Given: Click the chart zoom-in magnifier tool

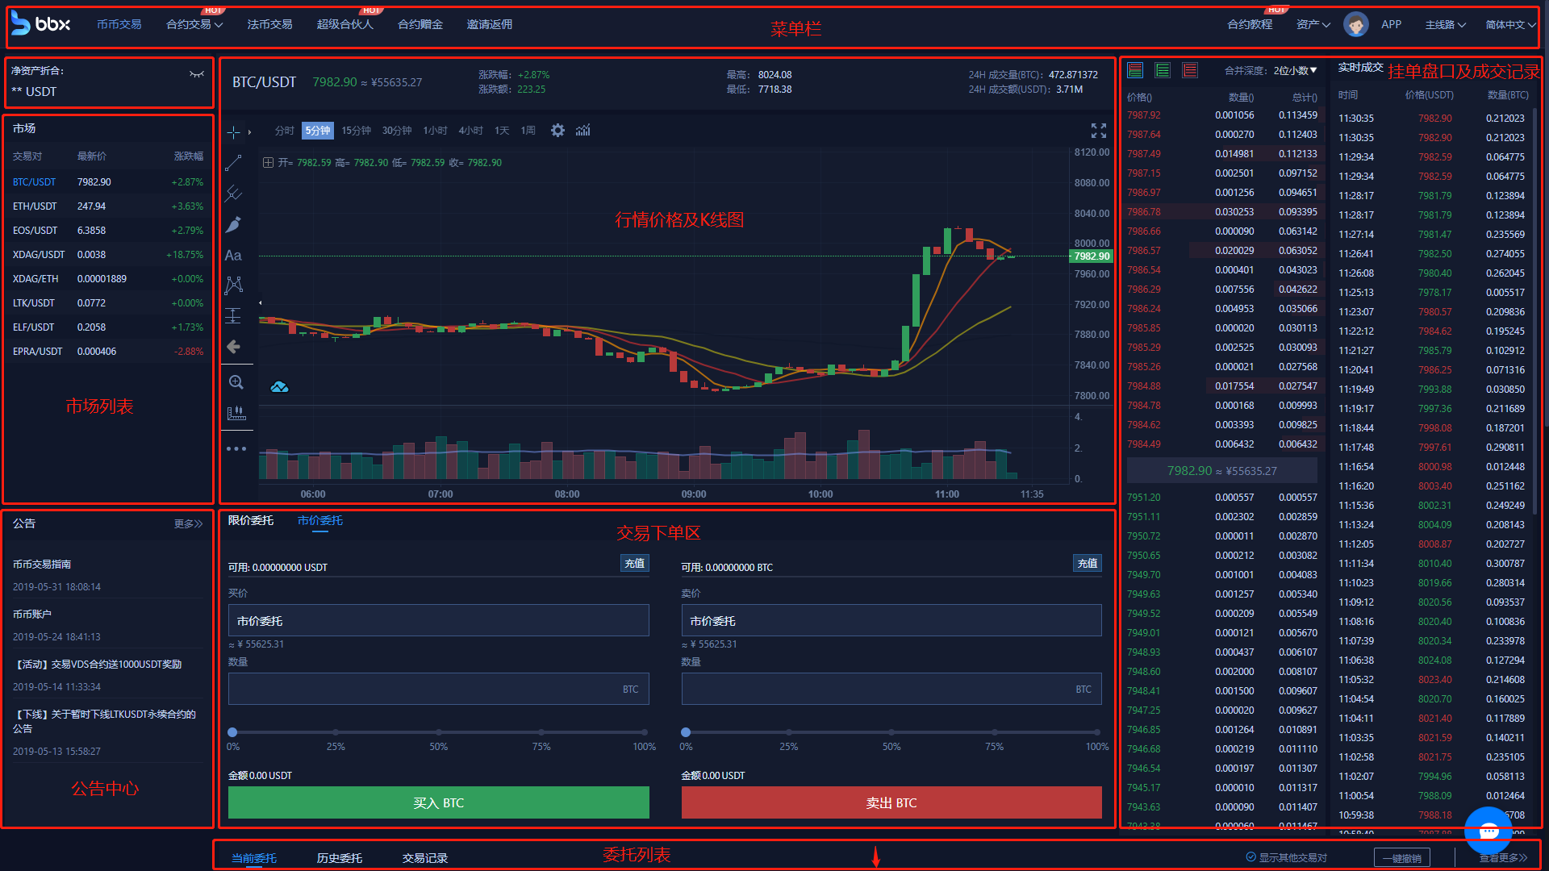Looking at the screenshot, I should [x=236, y=382].
